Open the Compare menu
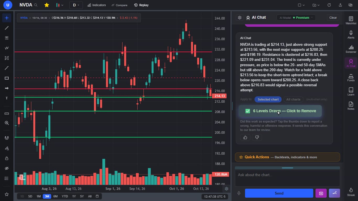Viewport: 358px width, 201px height. 119,5
